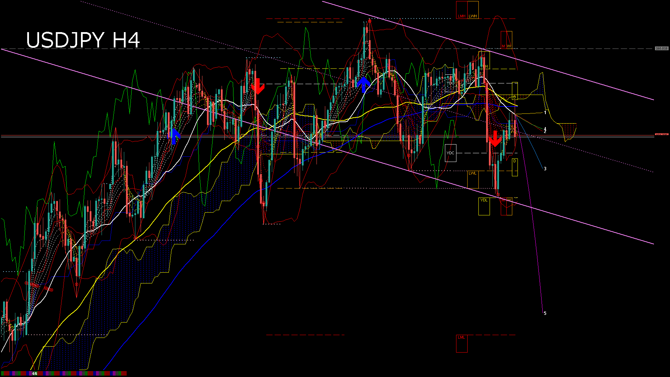The image size is (670, 377).
Task: Click the YDC marker box
Action: point(451,153)
